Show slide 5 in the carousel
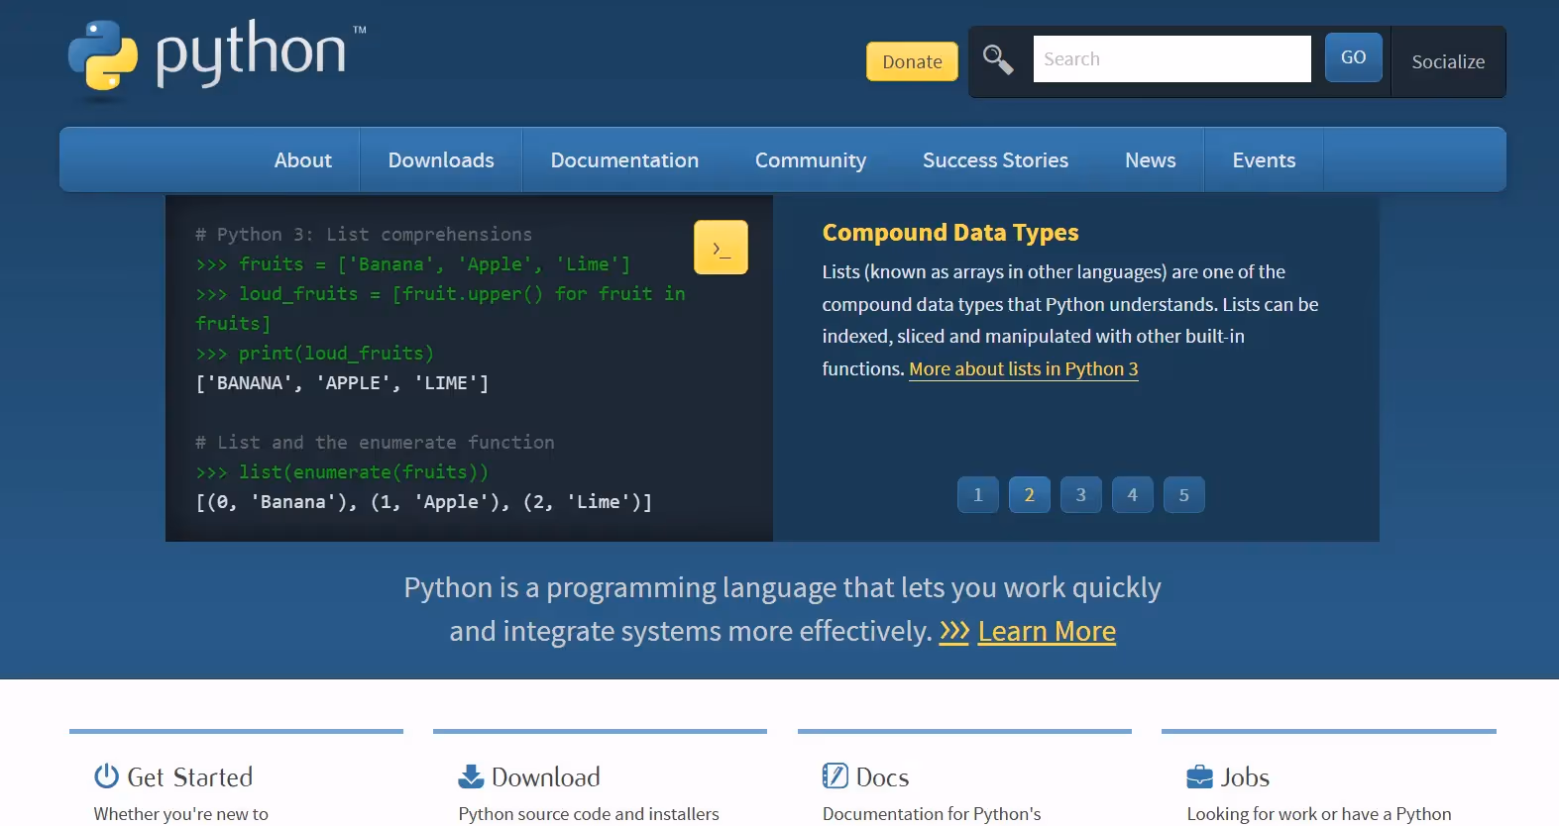The width and height of the screenshot is (1559, 826). pyautogui.click(x=1184, y=495)
